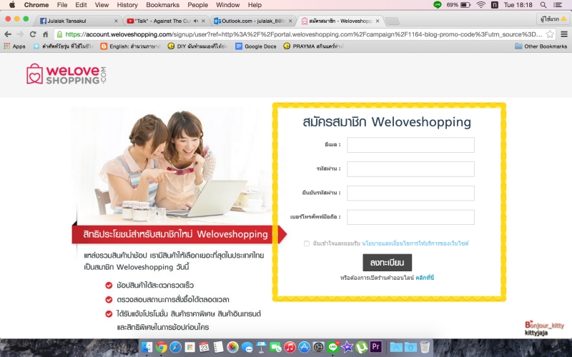Launch iMovie from the dock

(347, 347)
